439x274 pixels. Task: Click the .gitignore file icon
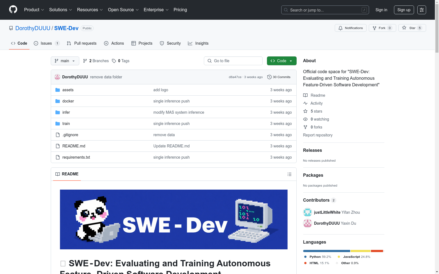[x=58, y=135]
